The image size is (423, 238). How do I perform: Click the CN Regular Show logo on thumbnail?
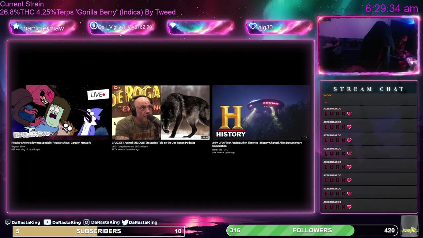click(x=32, y=133)
